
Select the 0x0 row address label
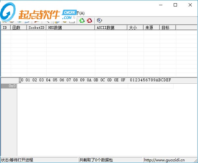9,86
